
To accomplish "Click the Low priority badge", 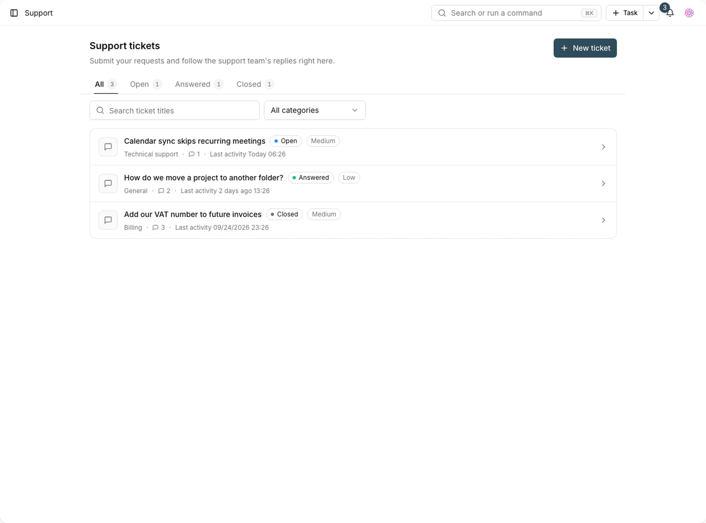I will [x=349, y=178].
